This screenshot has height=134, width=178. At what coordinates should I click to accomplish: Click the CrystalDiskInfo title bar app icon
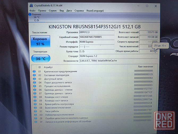tap(31, 6)
